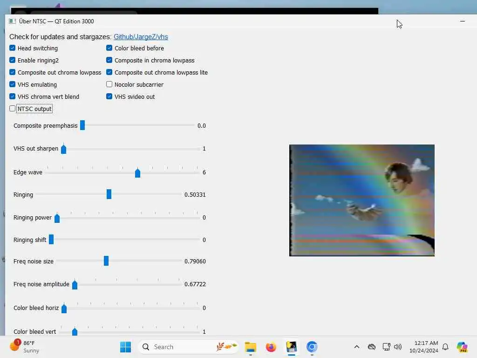Open the network status tray icon
477x358 pixels.
coord(386,347)
